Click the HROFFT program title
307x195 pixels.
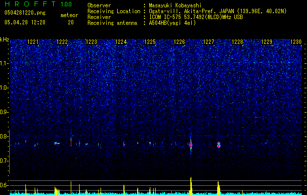click(30, 4)
